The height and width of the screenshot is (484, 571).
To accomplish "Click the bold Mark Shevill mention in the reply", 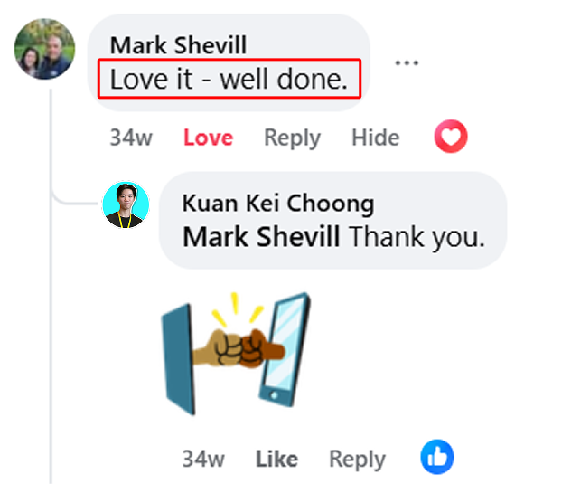I will pyautogui.click(x=261, y=237).
